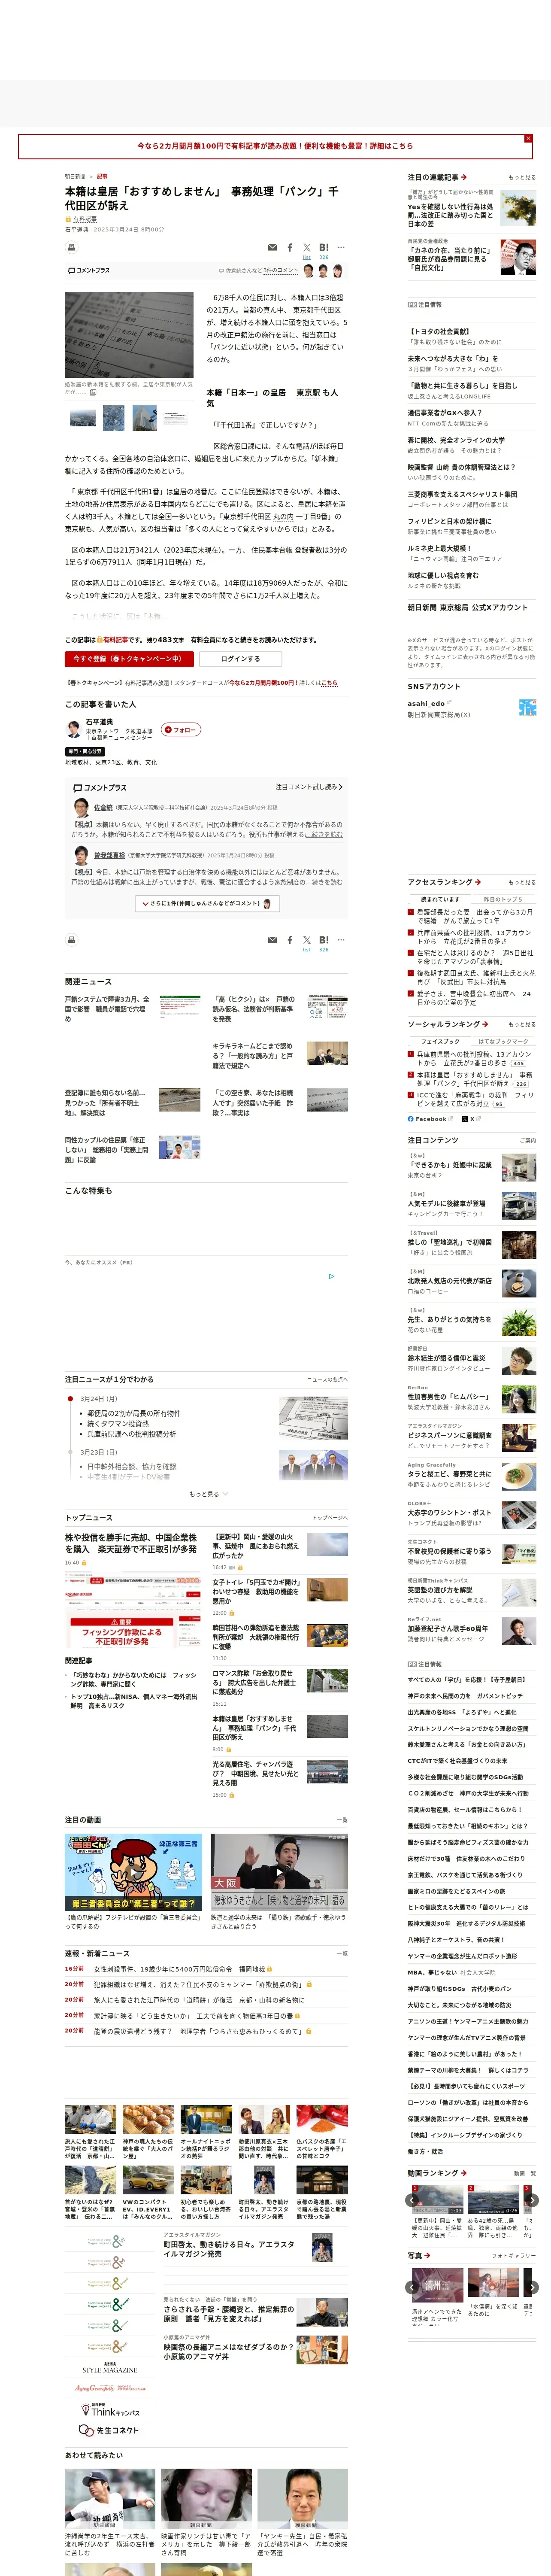
Task: Open the banner link for the 月額100円 offer
Action: [x=275, y=146]
